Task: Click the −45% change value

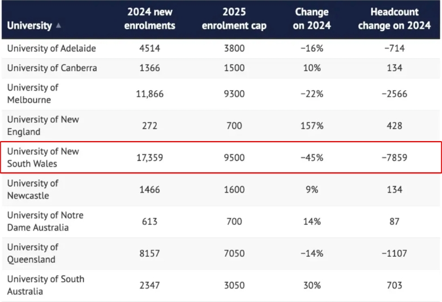Action: click(312, 158)
